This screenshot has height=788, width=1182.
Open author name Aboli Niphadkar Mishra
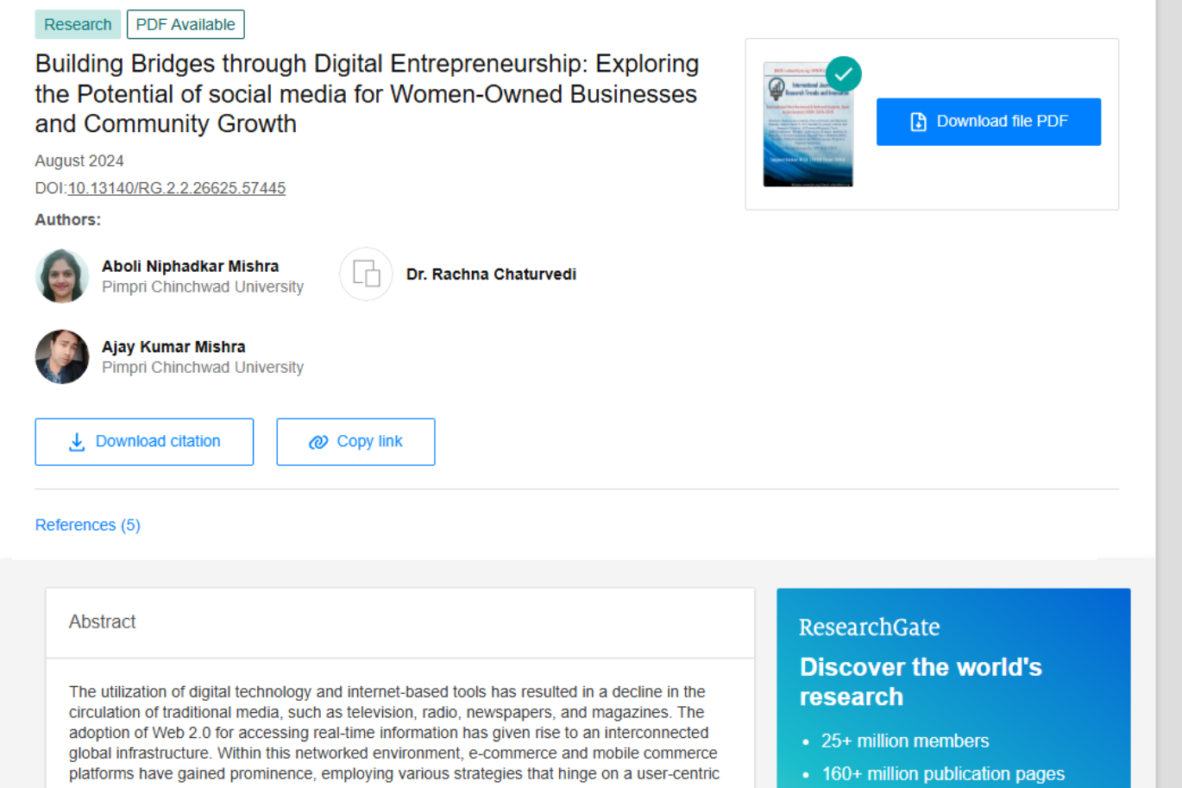click(x=190, y=266)
